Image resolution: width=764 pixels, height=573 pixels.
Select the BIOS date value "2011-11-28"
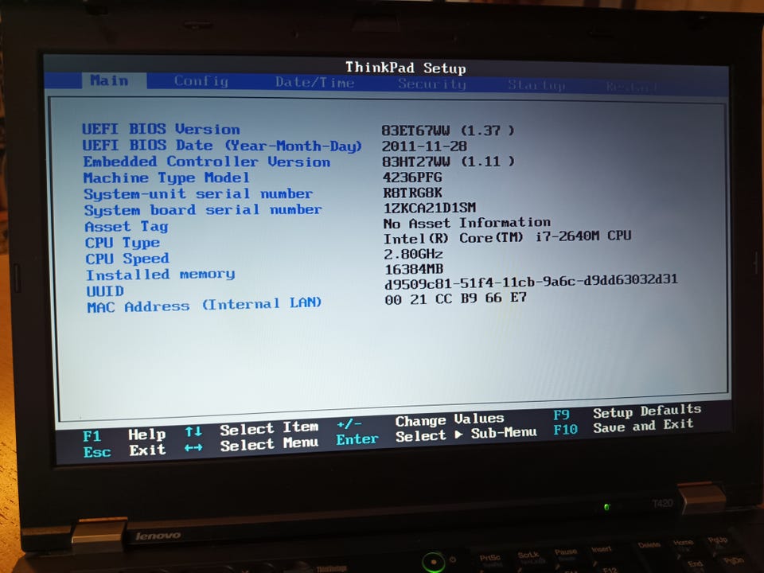(424, 146)
